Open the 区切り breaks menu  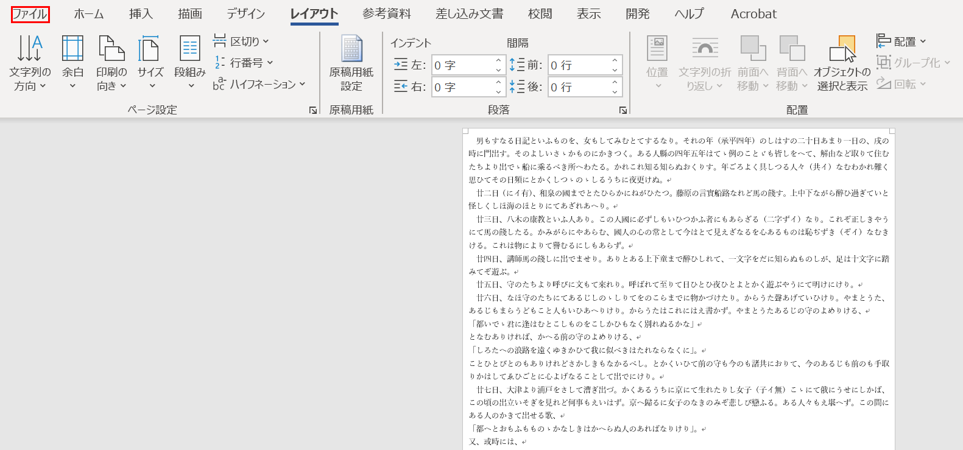[x=242, y=41]
